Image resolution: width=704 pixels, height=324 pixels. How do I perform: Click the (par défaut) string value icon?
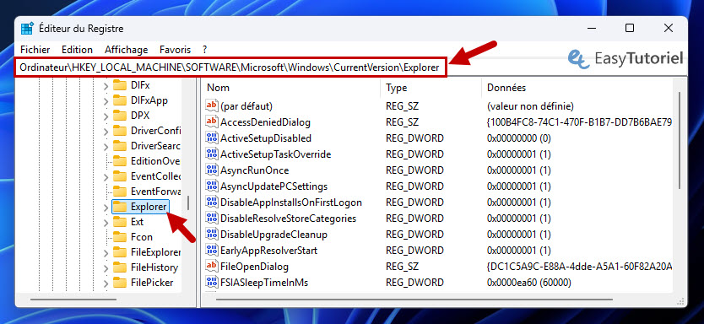pos(212,106)
